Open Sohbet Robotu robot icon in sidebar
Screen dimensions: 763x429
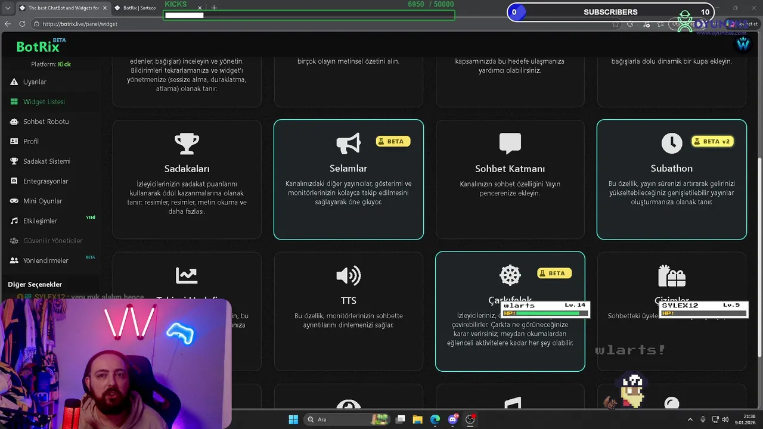pyautogui.click(x=14, y=122)
